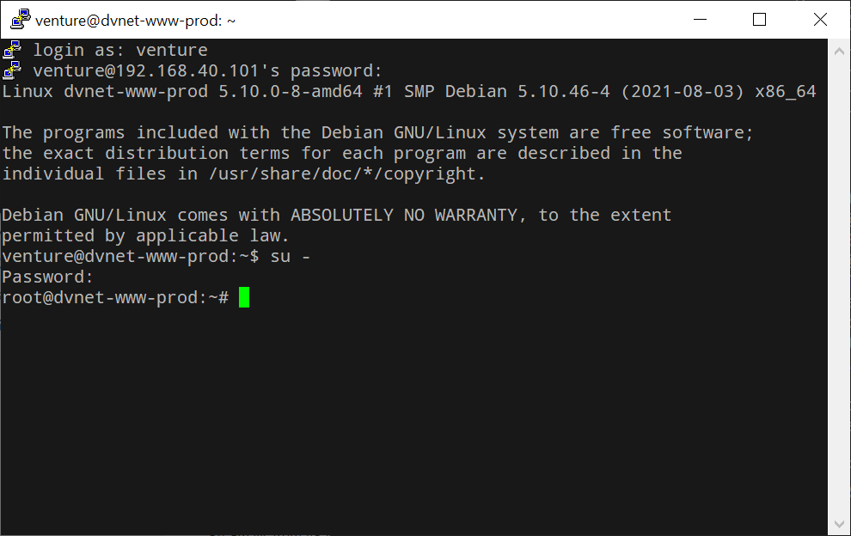This screenshot has height=536, width=851.
Task: Maximize the PuTTY terminal window
Action: [x=759, y=19]
